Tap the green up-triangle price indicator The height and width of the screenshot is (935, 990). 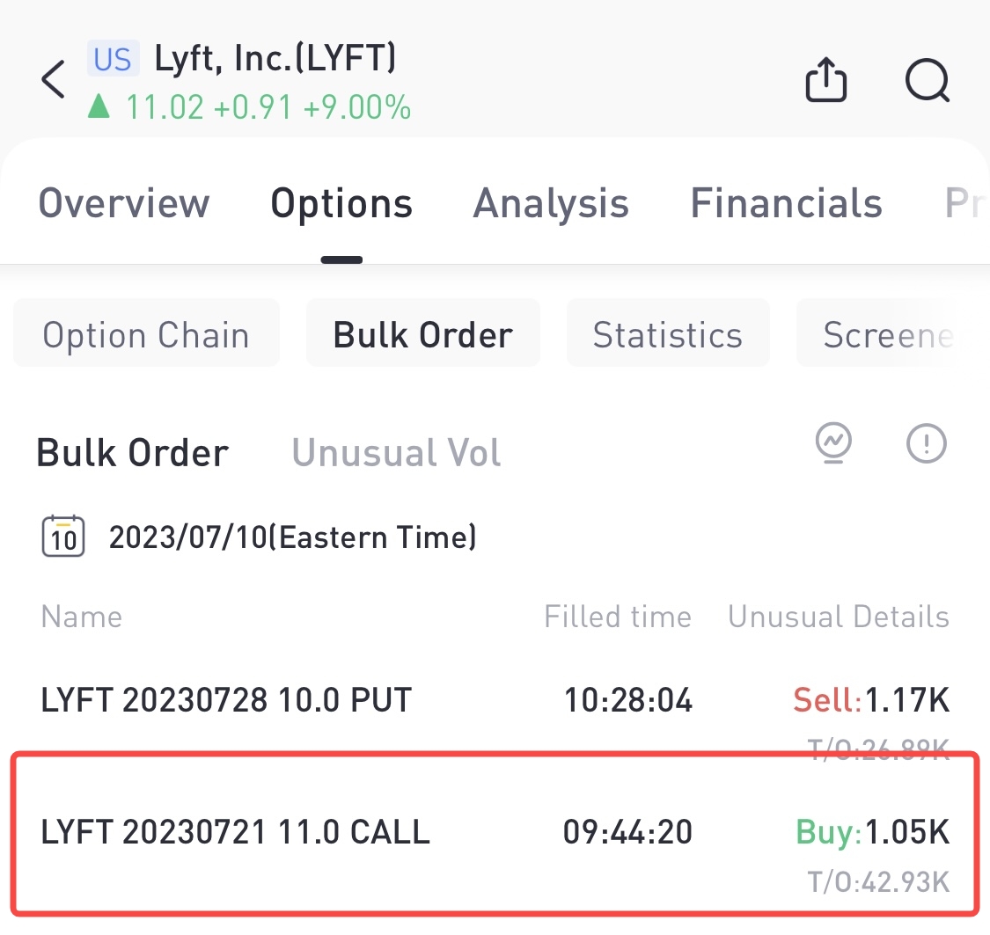point(99,106)
